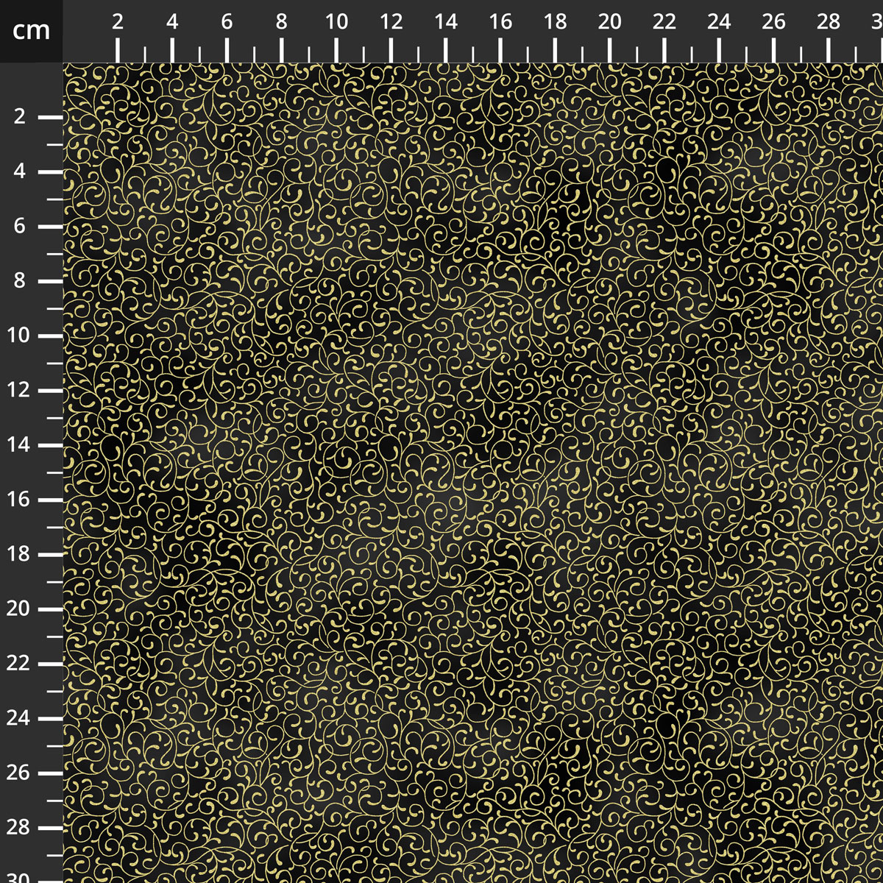This screenshot has width=883, height=883.
Task: Click the 'cm' unit label in the corner
Action: (31, 30)
